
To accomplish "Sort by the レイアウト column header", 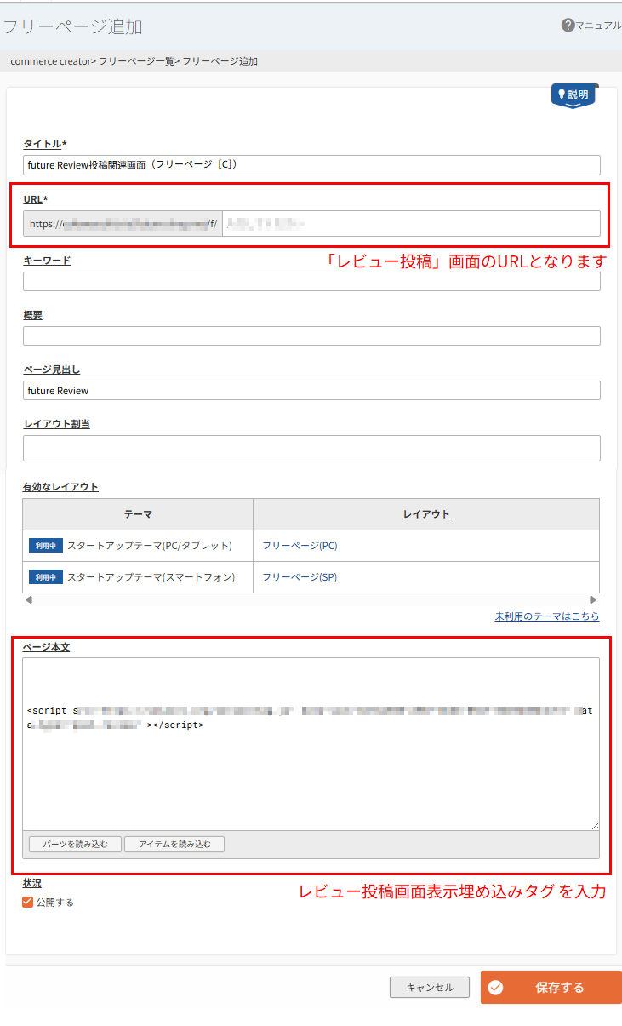I will point(426,514).
